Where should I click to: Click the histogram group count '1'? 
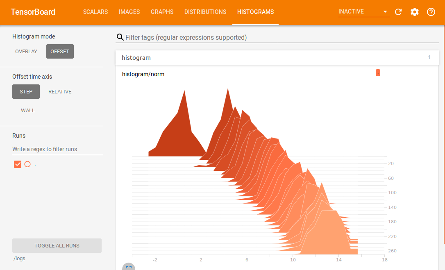click(x=429, y=57)
